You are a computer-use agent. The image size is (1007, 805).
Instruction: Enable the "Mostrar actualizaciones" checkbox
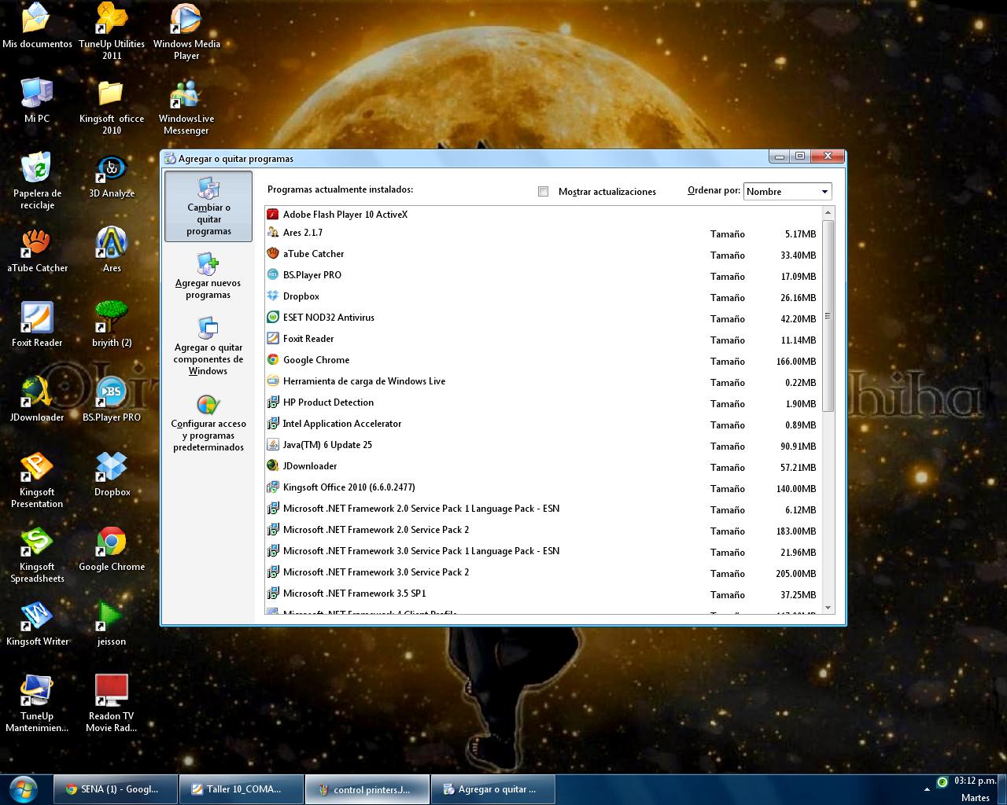[543, 191]
